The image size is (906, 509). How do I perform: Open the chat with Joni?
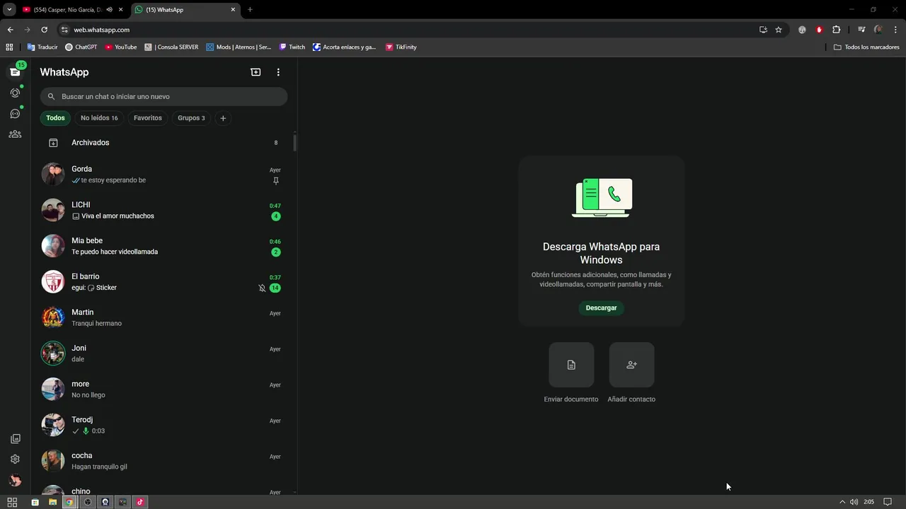(x=164, y=353)
